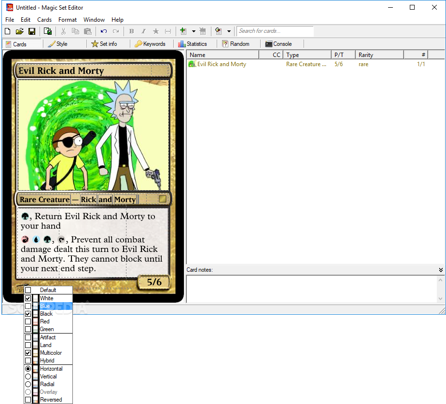Click the card artwork image
Viewport: 446px width, 404px height.
point(93,135)
